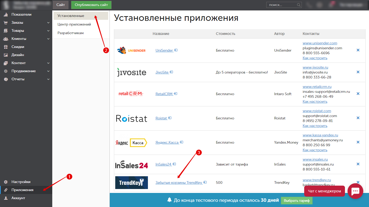Viewport: 369px width, 207px height.
Task: Visit www.unisender.com link
Action: [320, 43]
